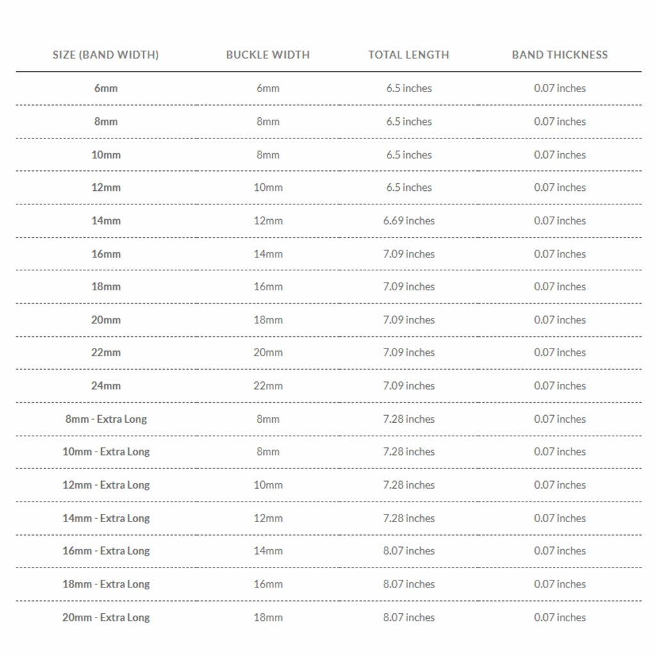Viewport: 656px width, 656px height.
Task: Select the 24mm band size label
Action: click(106, 386)
